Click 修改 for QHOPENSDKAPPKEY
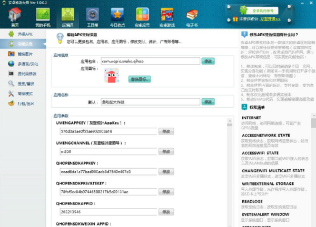The image size is (316, 227). point(166,172)
